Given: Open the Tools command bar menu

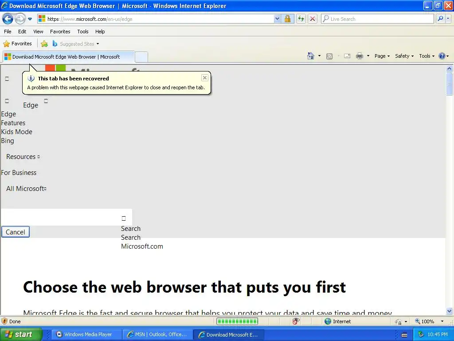Looking at the screenshot, I should click(427, 56).
